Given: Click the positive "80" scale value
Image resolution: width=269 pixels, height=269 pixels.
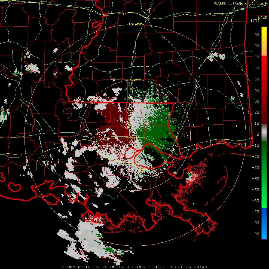Looking at the screenshot, I should point(257,46).
